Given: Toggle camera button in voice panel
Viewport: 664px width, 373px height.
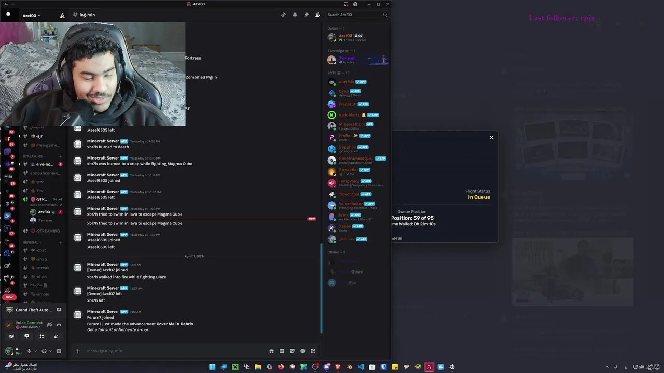Looking at the screenshot, I should point(11,336).
